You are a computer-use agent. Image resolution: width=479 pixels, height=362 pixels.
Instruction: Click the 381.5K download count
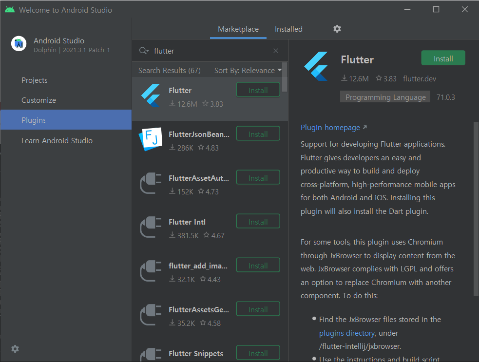coord(184,235)
